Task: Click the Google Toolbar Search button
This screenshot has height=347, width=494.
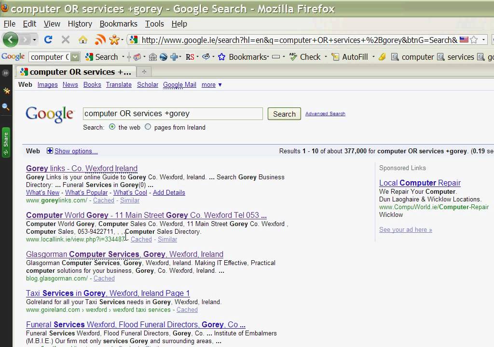Action: (102, 57)
